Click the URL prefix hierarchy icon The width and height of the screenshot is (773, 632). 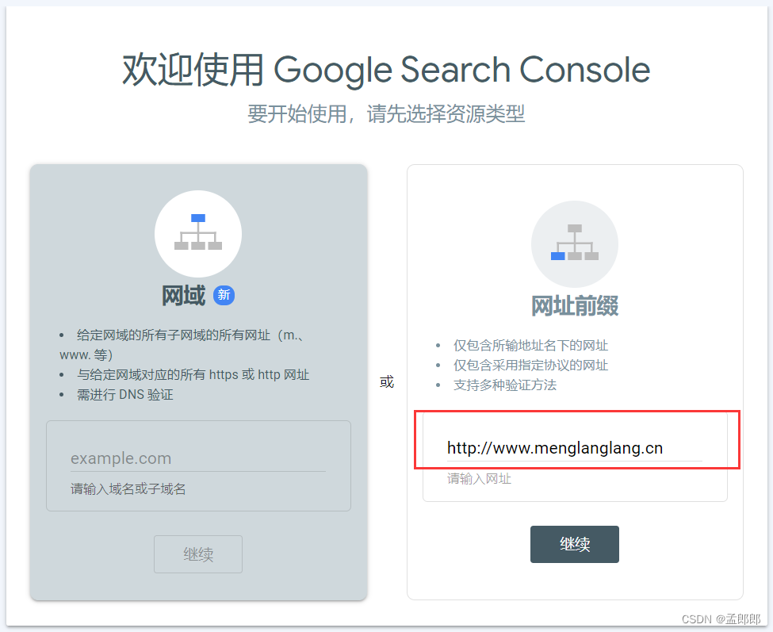[574, 243]
